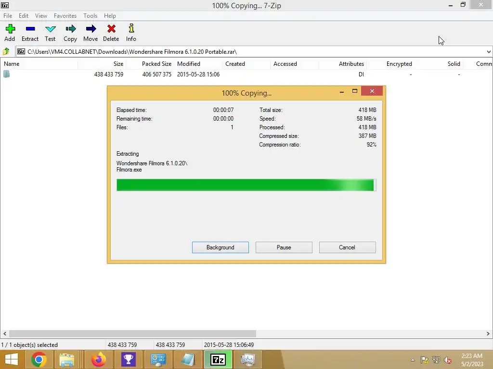Click the Test toolbar icon
Viewport: 493px width, 369px height.
pyautogui.click(x=50, y=33)
